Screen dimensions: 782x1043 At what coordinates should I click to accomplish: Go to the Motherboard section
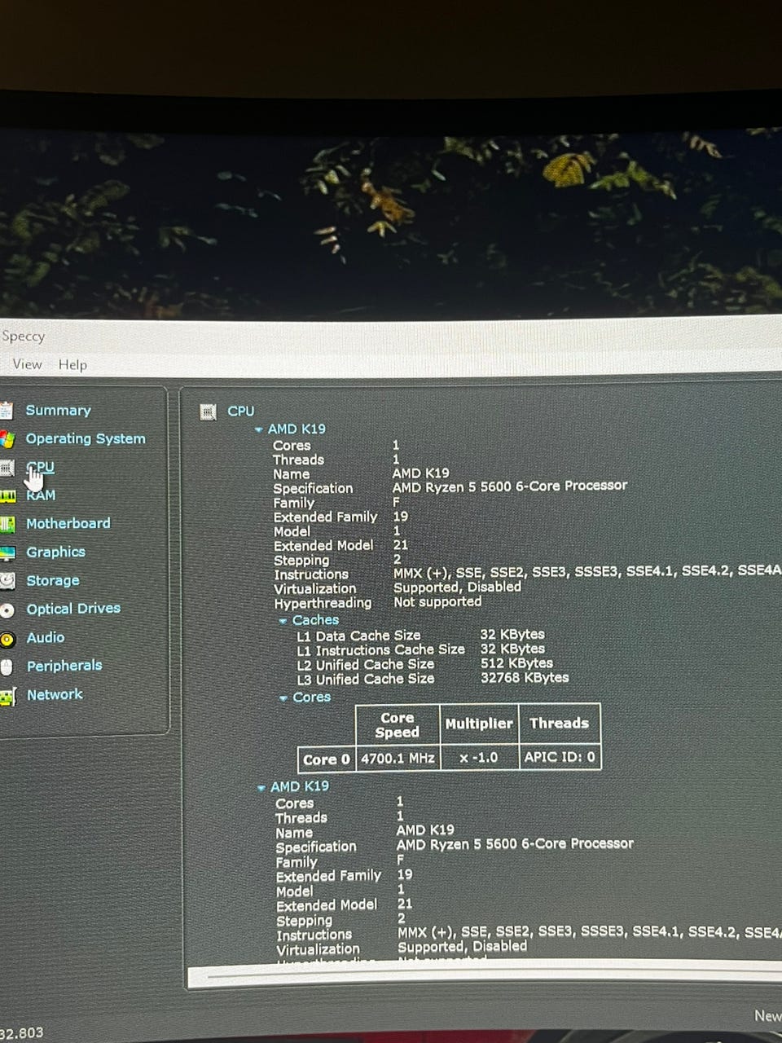pos(68,523)
